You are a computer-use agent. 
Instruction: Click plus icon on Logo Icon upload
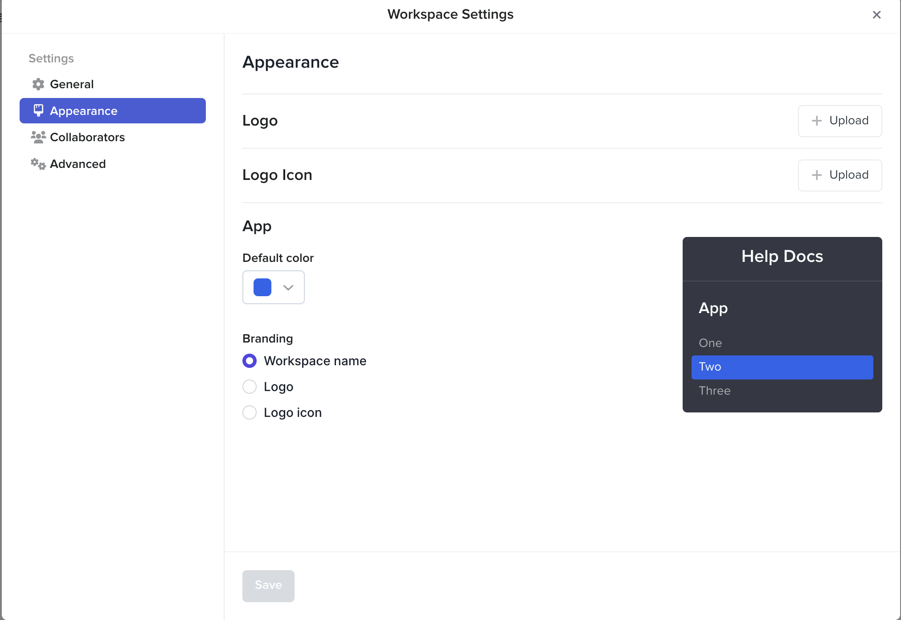(816, 175)
